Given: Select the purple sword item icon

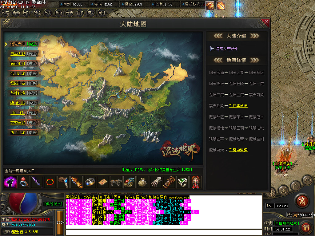Looking at the screenshot, I should (37, 182).
